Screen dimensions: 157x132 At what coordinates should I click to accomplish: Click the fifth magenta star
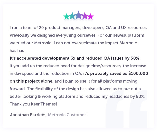click(x=91, y=16)
